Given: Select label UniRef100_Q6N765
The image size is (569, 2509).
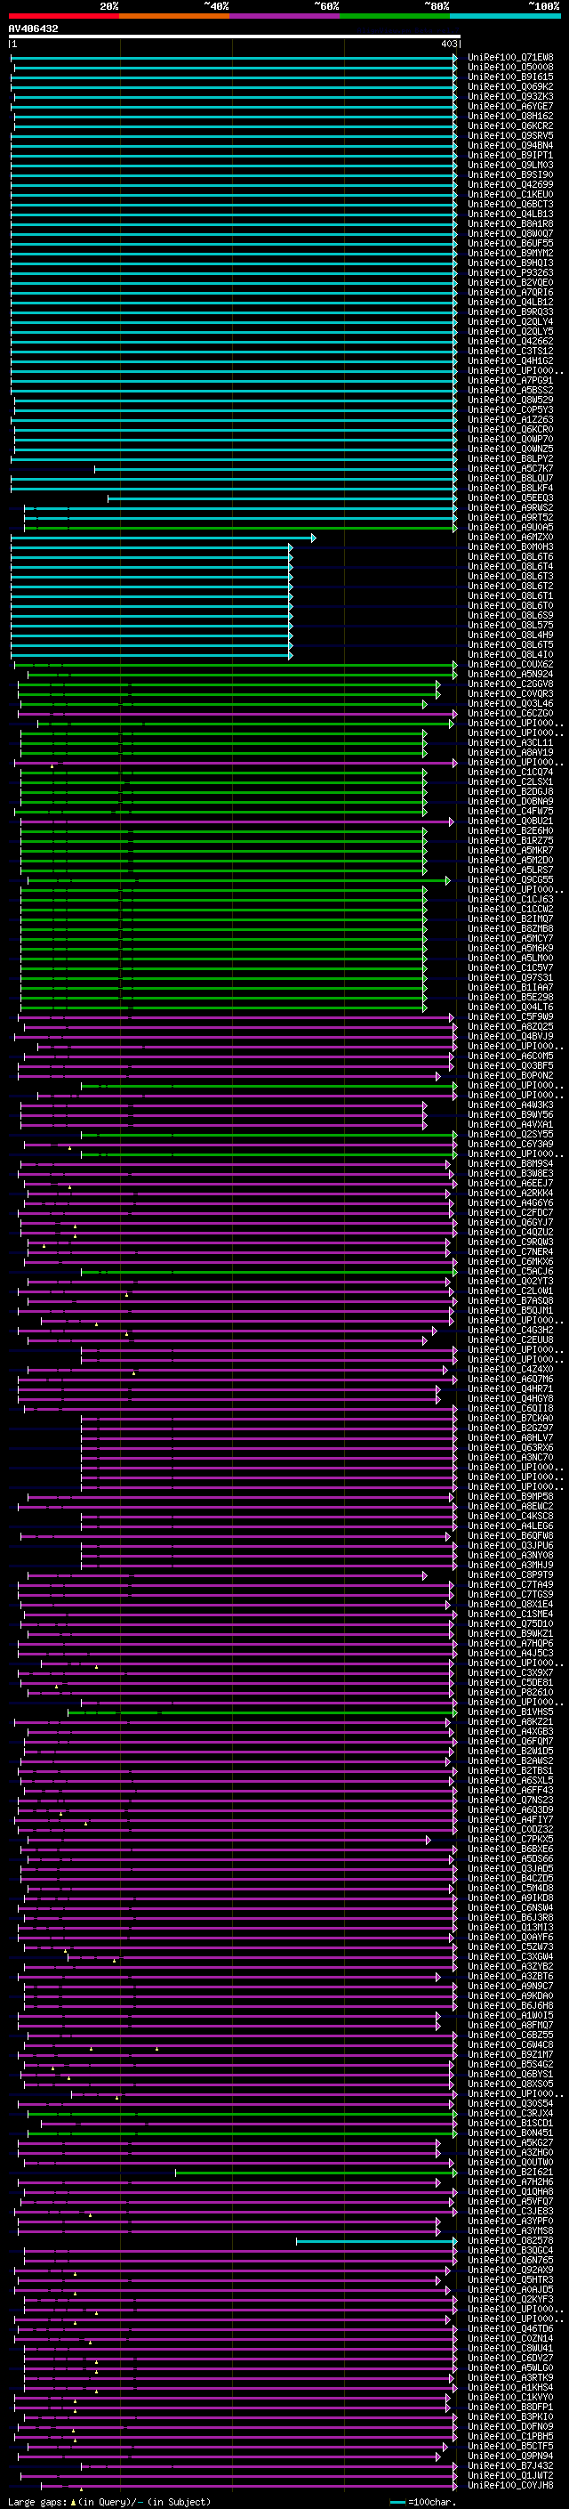Looking at the screenshot, I should coord(510,2261).
